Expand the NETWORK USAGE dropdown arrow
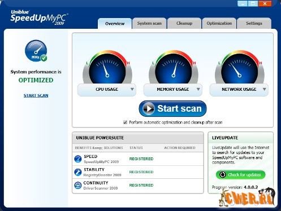Screen dimensions: 281x211 (x=264, y=89)
